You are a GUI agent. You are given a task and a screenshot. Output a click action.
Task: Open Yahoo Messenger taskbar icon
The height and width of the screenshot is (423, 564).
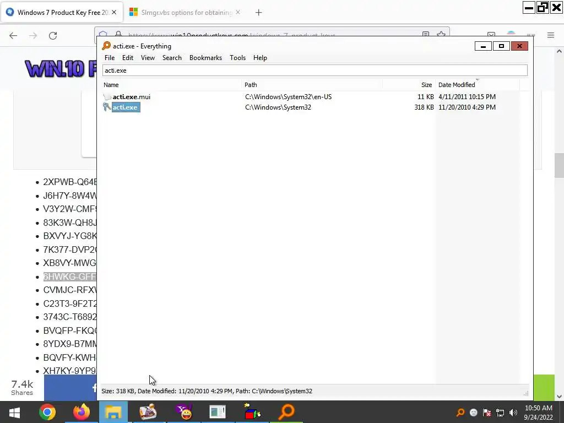coord(185,412)
